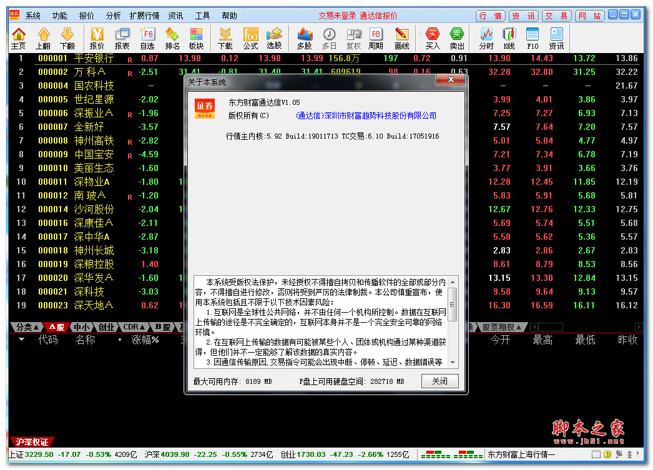
Task: Click the app logo in title bar
Action: [x=14, y=16]
